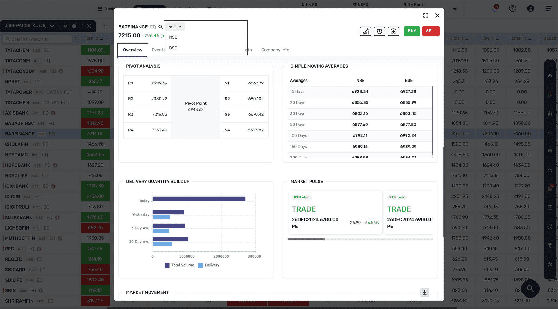Open the user profile icon

pyautogui.click(x=531, y=8)
